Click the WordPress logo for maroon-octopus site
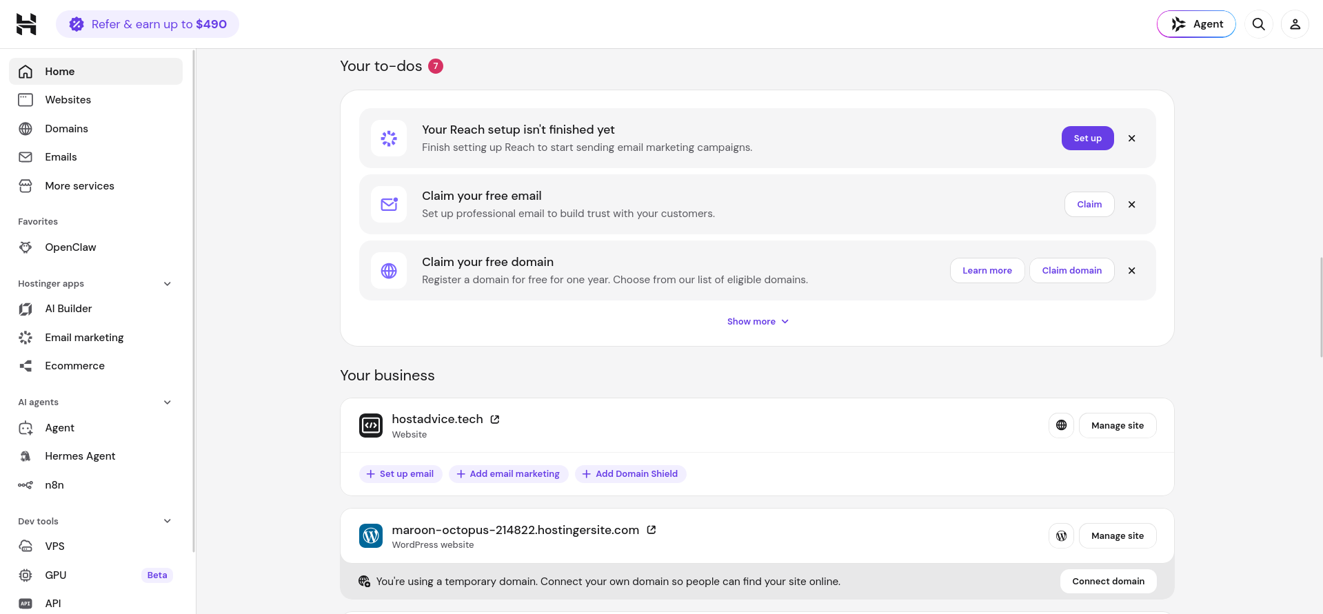Image resolution: width=1323 pixels, height=614 pixels. [371, 536]
